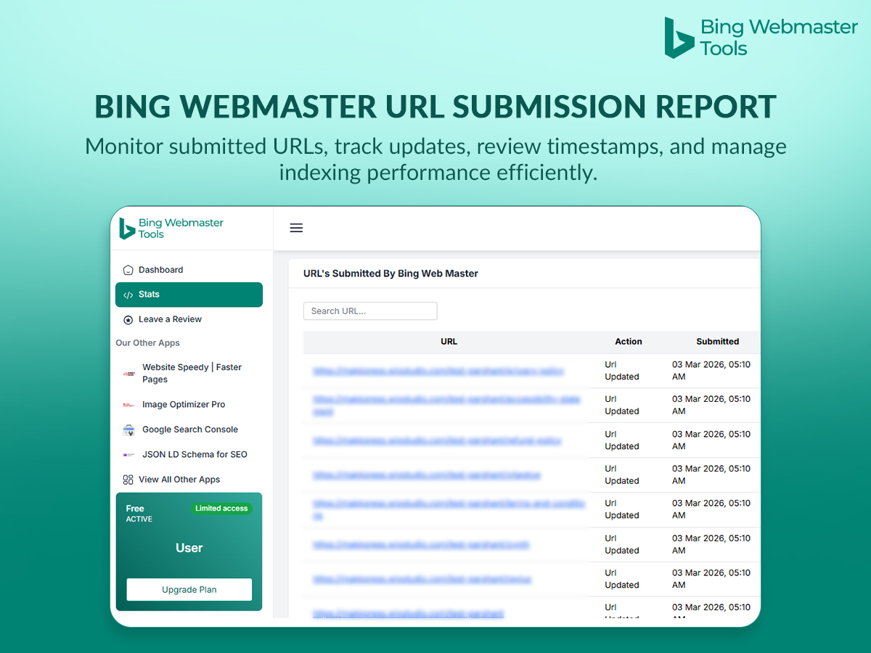Click the 'User' name in the plan card
Viewport: 871px width, 653px height.
189,549
